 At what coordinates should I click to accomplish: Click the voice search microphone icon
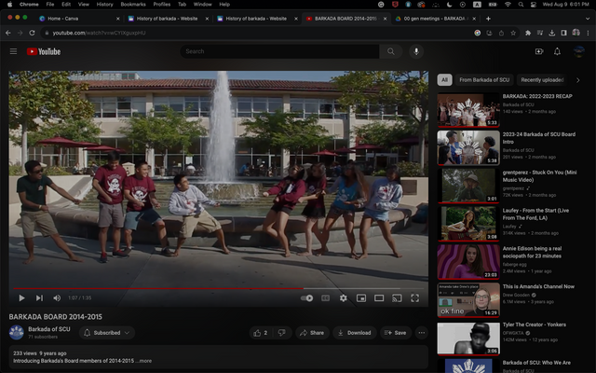pos(415,52)
